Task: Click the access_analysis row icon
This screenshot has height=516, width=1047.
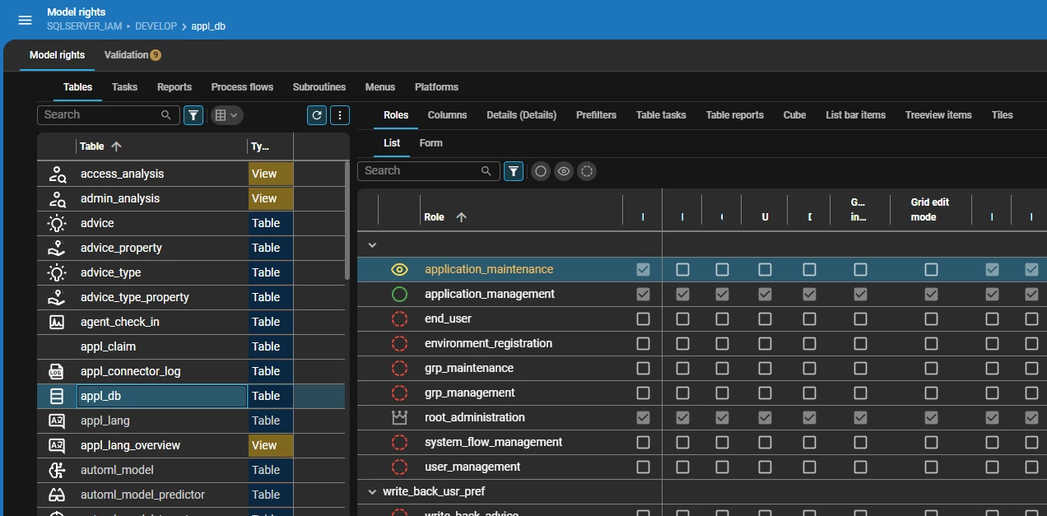Action: tap(57, 174)
